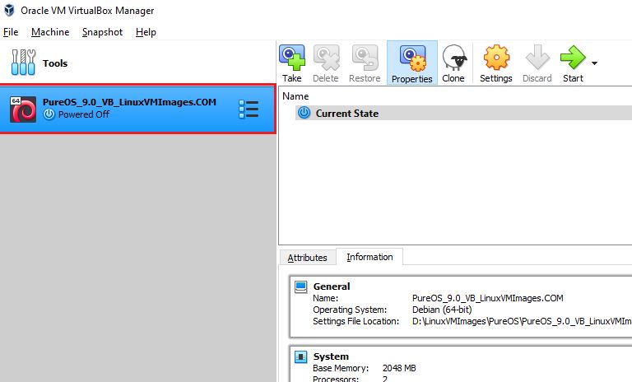The height and width of the screenshot is (382, 632).
Task: Click the PureOS VM swirl icon
Action: [x=23, y=109]
